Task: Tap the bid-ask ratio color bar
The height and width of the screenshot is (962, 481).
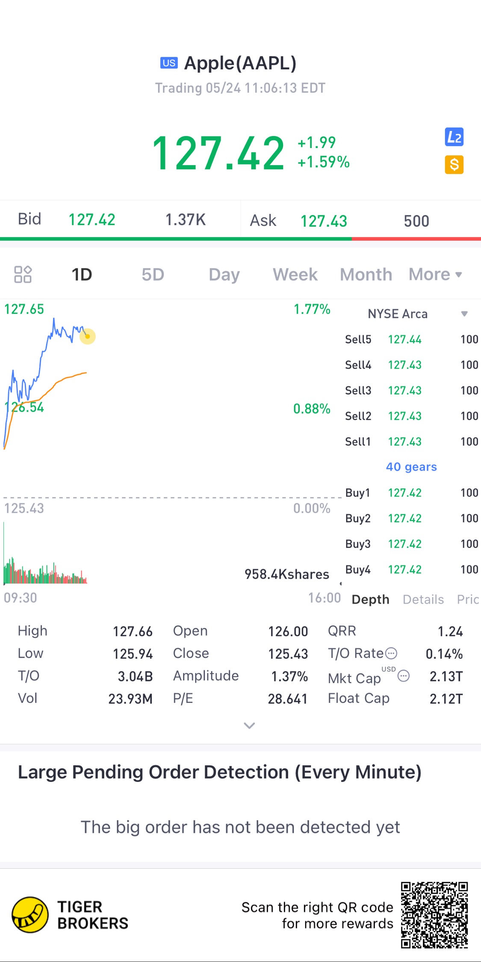Action: click(x=240, y=239)
